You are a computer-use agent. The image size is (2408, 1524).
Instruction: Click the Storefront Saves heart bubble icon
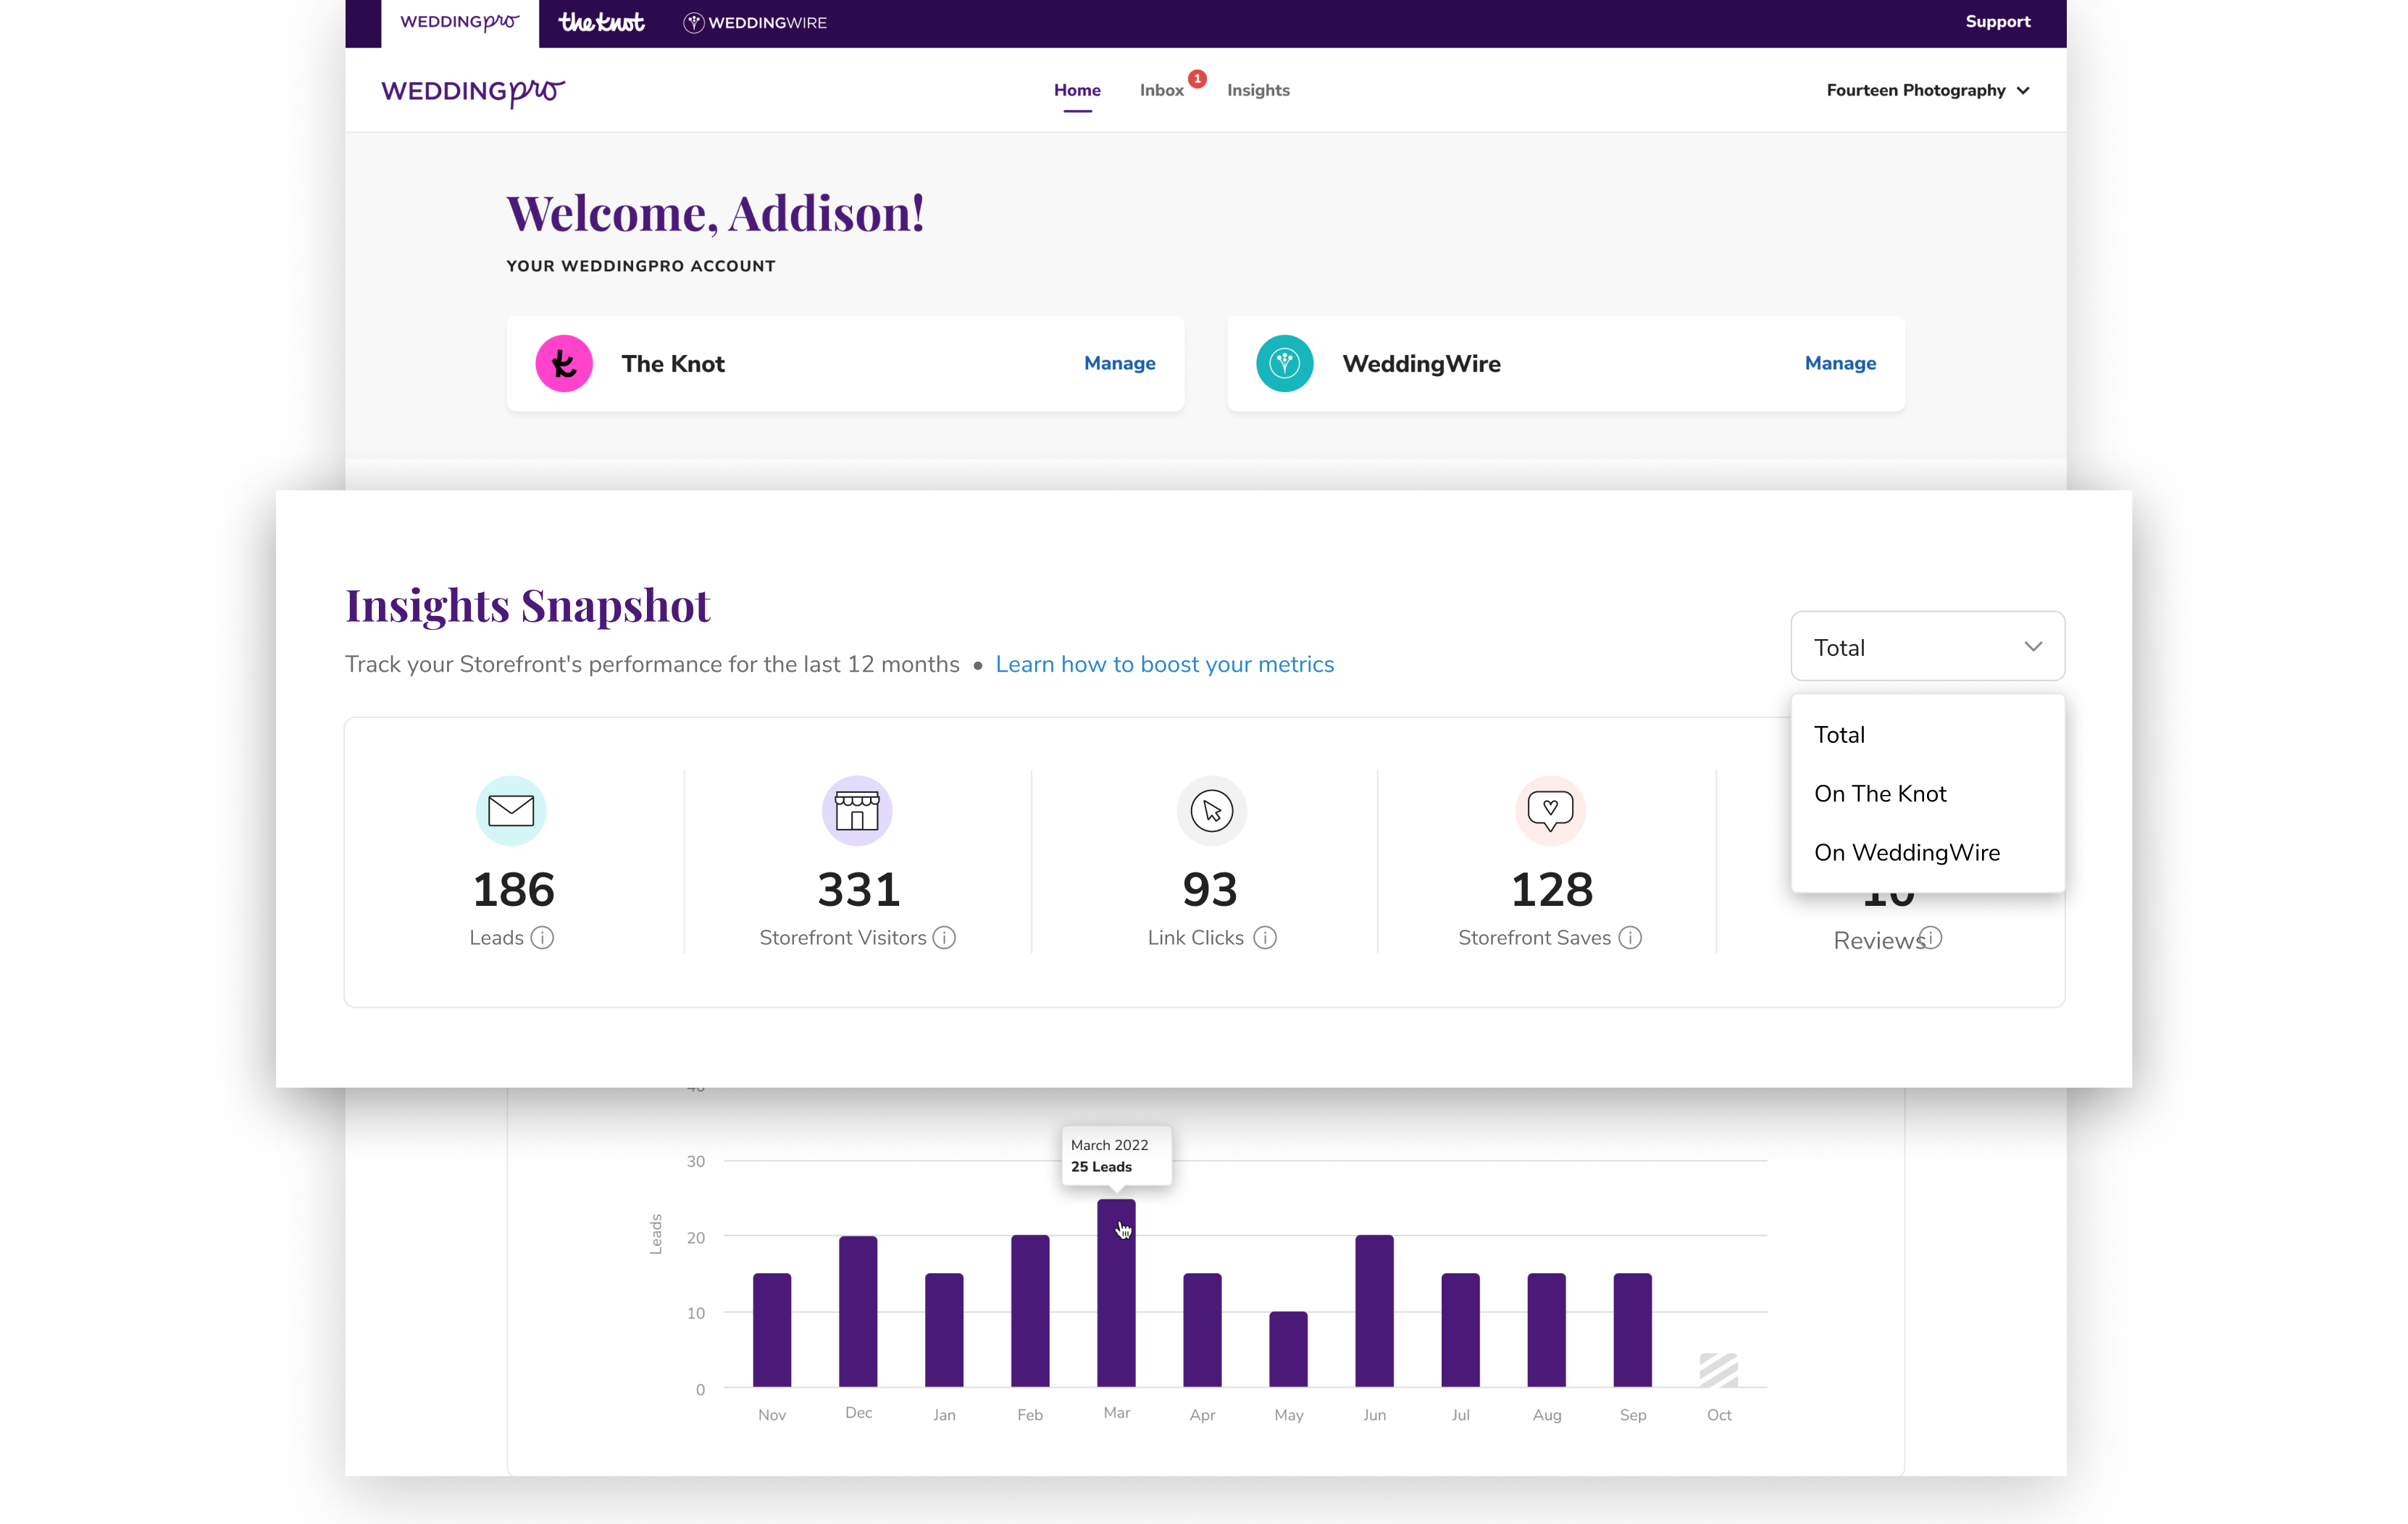coord(1550,810)
